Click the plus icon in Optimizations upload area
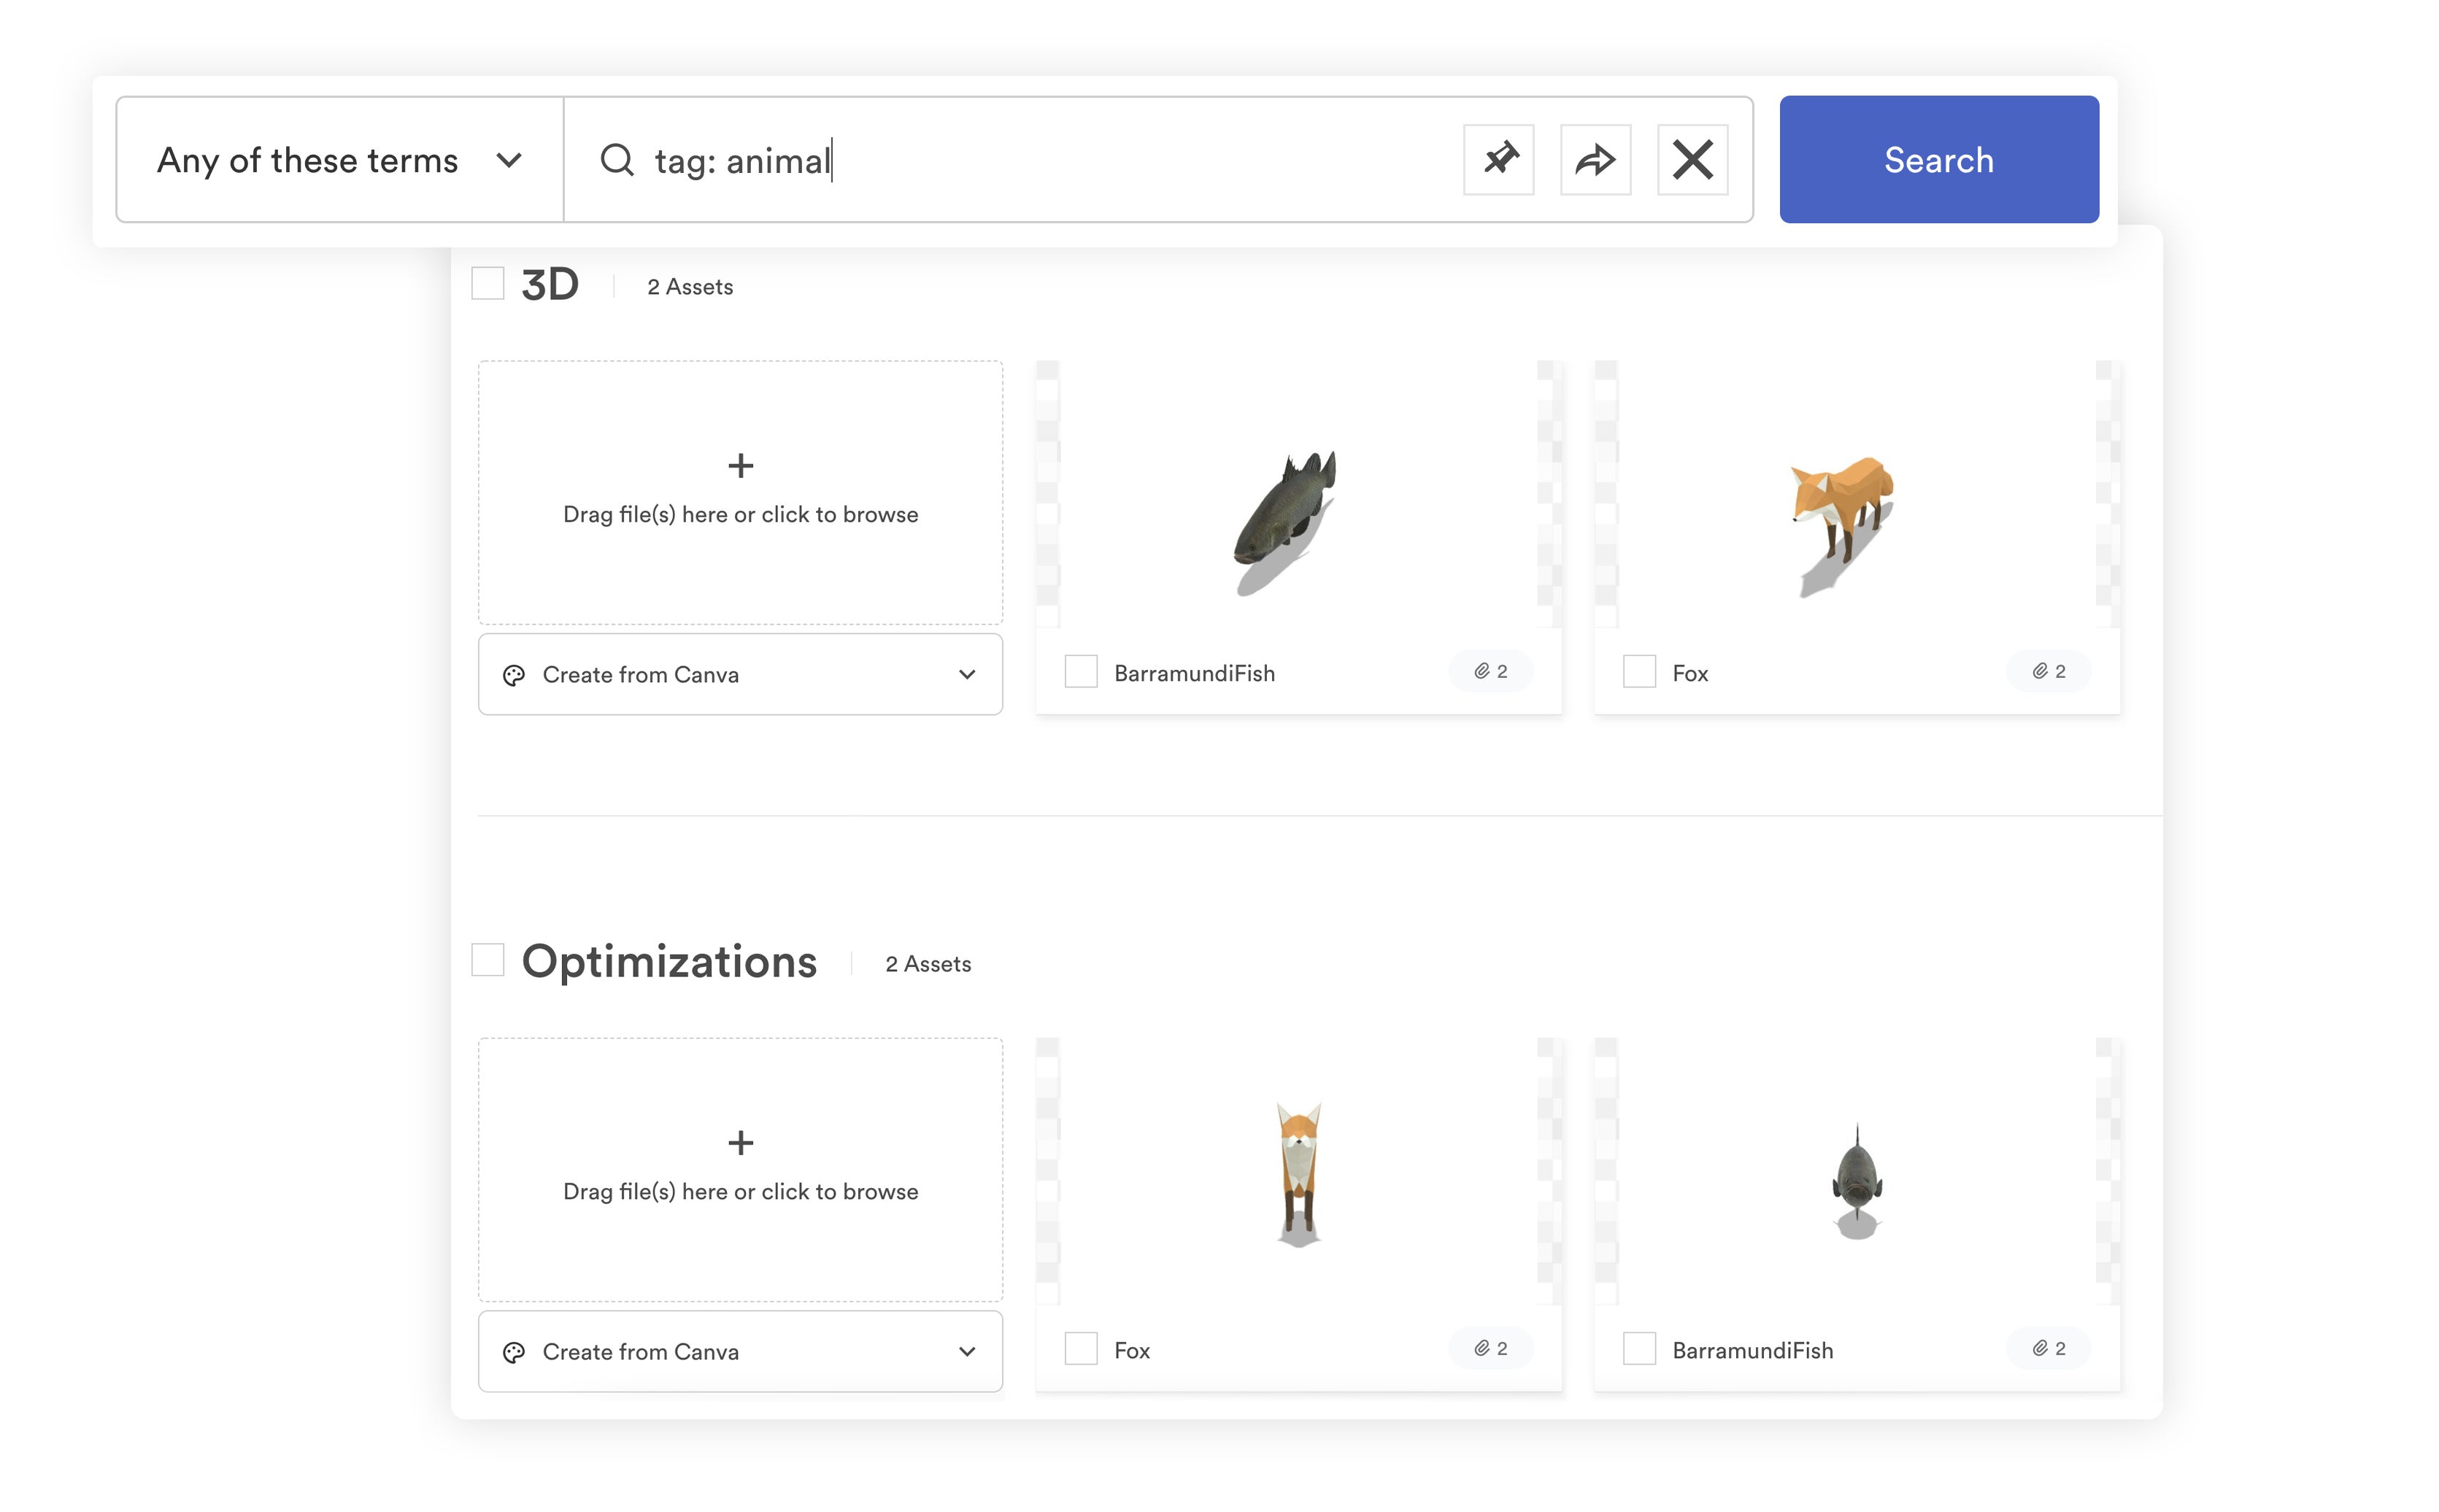Viewport: 2439px width, 1512px height. coord(740,1142)
